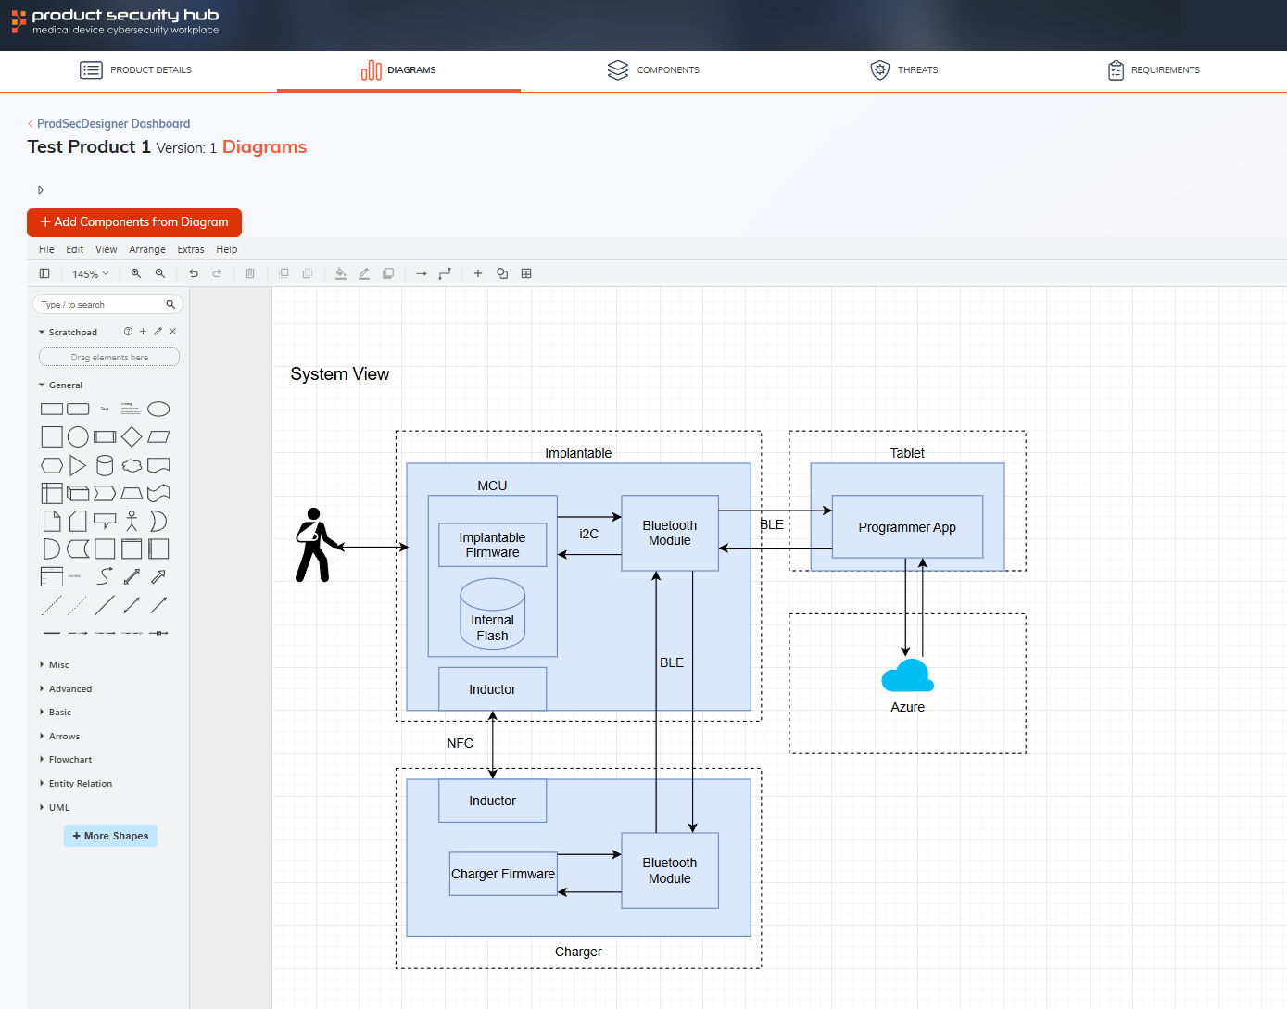Open the Scratchpad help icon
The image size is (1287, 1009).
tap(128, 331)
